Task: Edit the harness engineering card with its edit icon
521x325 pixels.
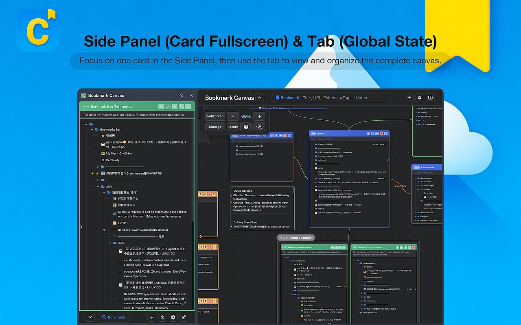Action: pyautogui.click(x=271, y=135)
